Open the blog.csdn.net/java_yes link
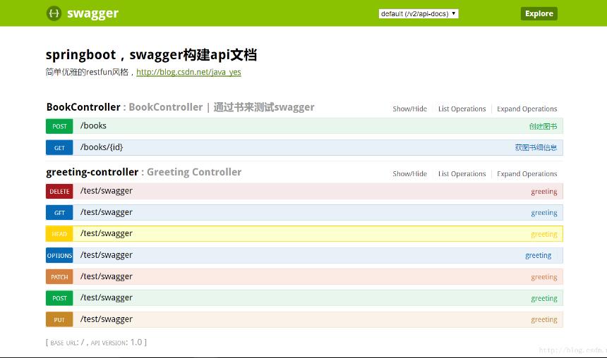 [188, 72]
